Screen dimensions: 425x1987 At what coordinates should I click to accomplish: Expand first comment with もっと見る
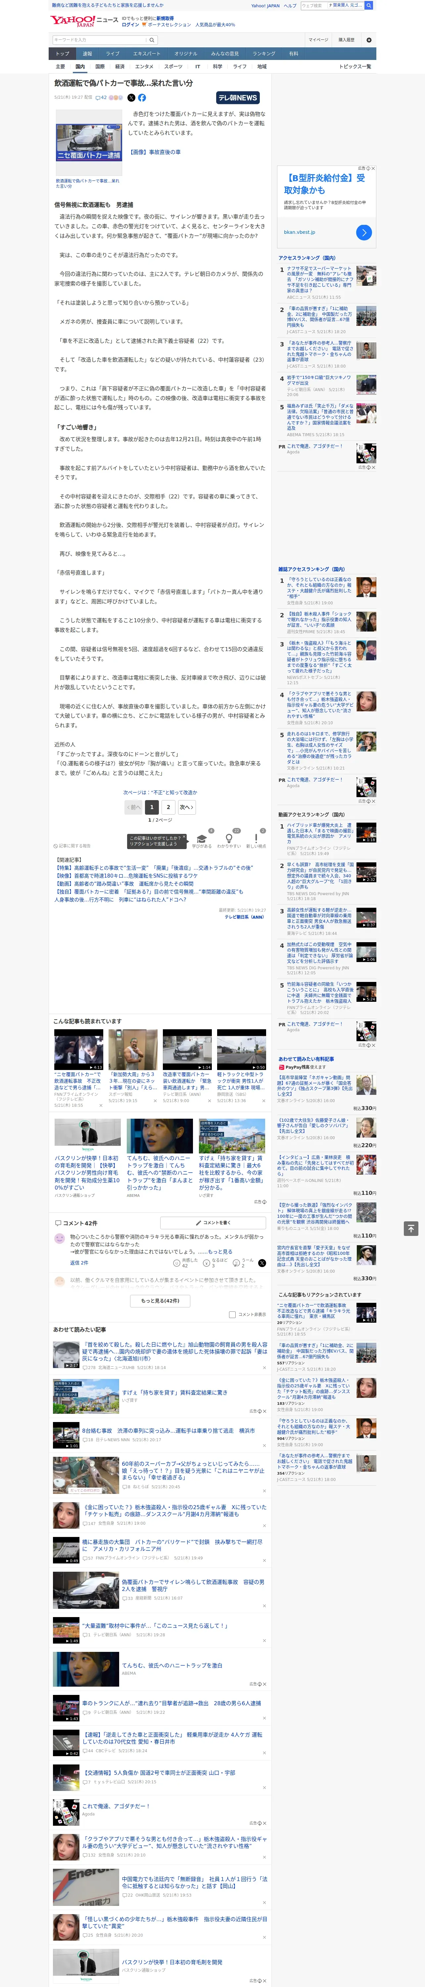point(220,1252)
